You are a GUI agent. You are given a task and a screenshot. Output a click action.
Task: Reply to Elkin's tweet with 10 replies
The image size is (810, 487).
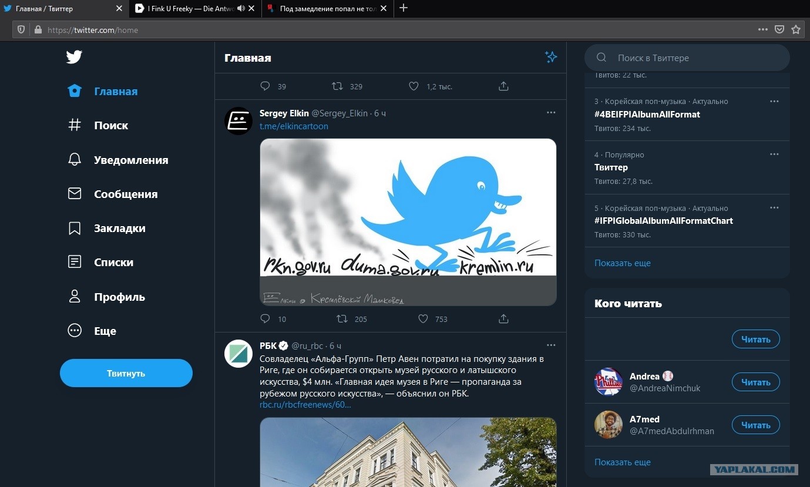(265, 319)
